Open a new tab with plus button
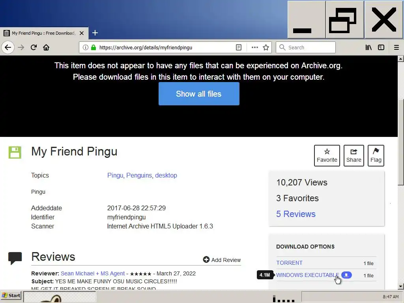This screenshot has height=303, width=404. [95, 33]
